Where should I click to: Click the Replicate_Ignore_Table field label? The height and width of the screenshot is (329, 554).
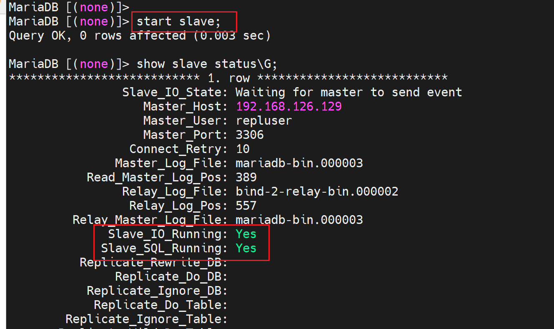point(146,319)
